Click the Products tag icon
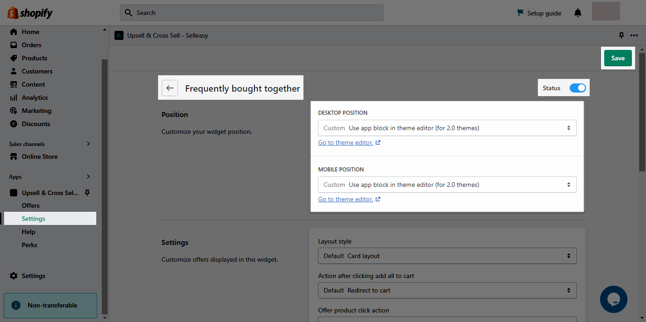 [14, 58]
